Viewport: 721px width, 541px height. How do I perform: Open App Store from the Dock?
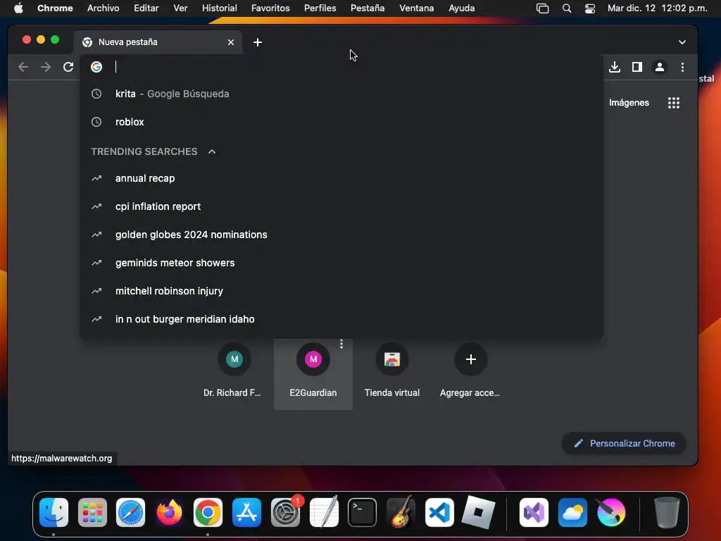(x=246, y=513)
